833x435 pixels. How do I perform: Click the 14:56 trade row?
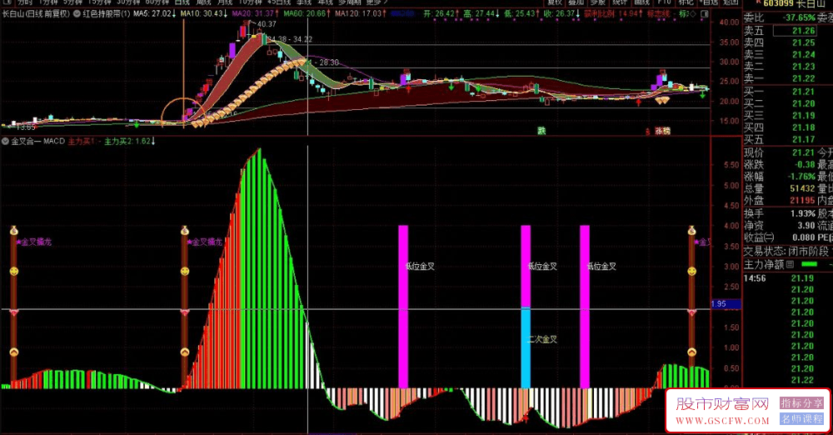click(788, 278)
